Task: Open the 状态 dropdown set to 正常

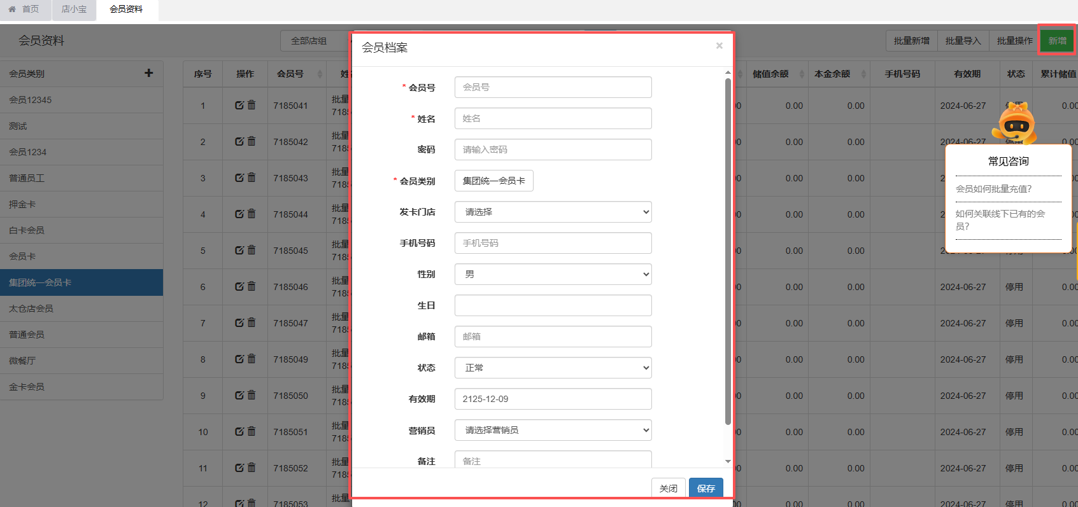Action: click(553, 368)
